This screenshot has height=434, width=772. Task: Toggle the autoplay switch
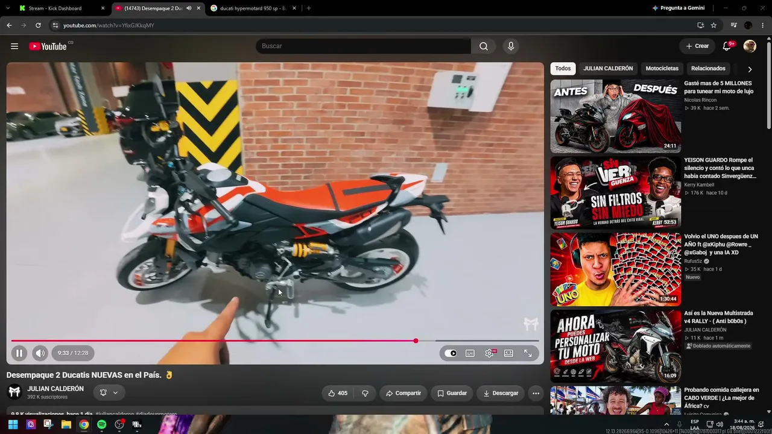pyautogui.click(x=451, y=353)
